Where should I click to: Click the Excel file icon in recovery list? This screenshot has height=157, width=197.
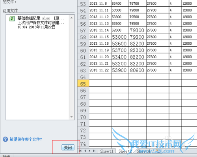(12, 19)
